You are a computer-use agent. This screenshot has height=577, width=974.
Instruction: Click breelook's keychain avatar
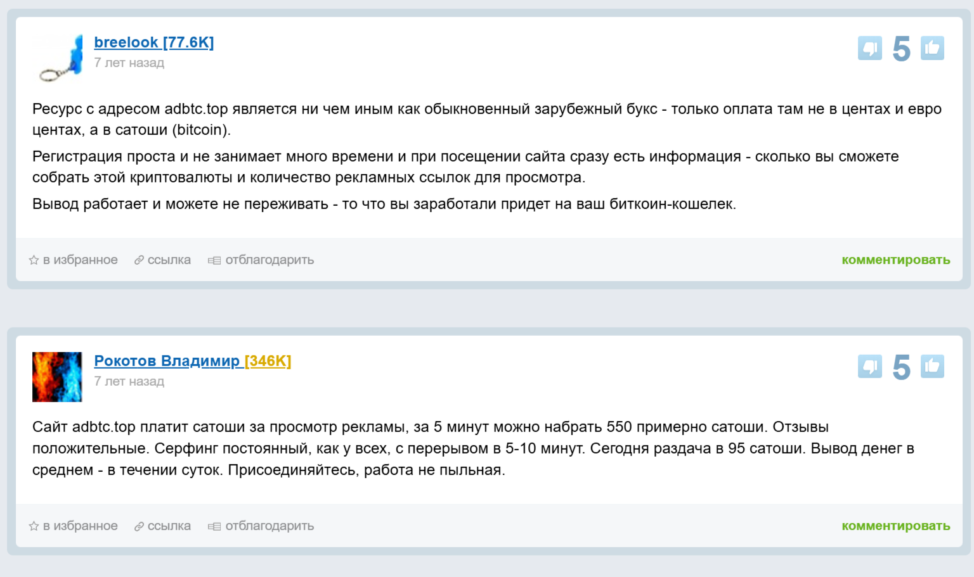click(58, 58)
